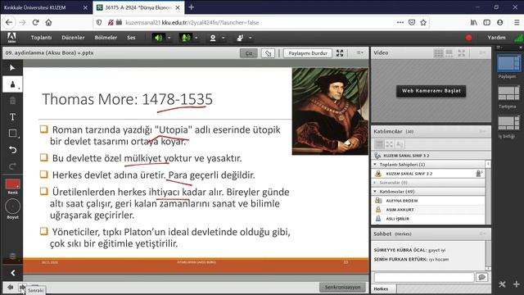Reload page in Firefox toolbar
524x295 pixels.
[x=36, y=22]
